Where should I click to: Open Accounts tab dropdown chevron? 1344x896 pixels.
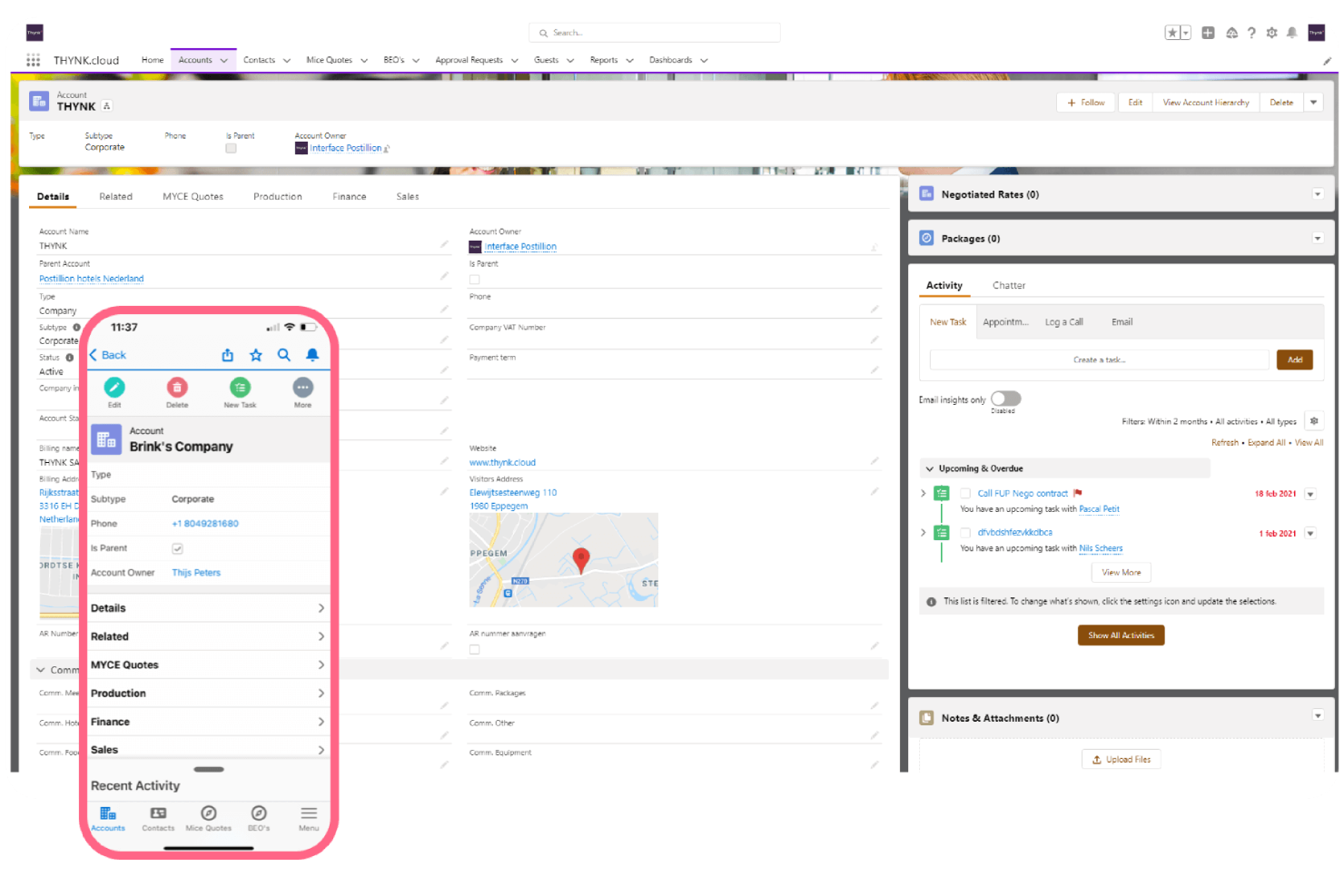click(224, 61)
